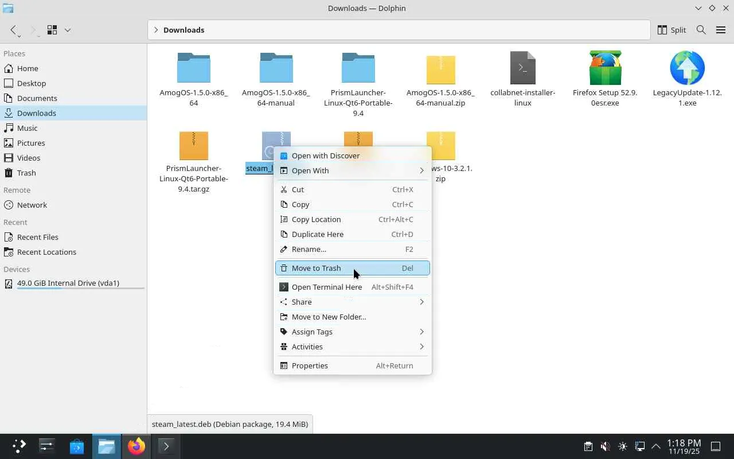Expand the Open With submenu
Screen dimensions: 734x459
(x=353, y=170)
